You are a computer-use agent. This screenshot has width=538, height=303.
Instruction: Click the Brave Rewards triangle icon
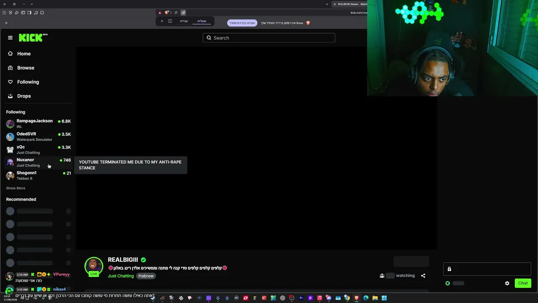click(x=160, y=13)
